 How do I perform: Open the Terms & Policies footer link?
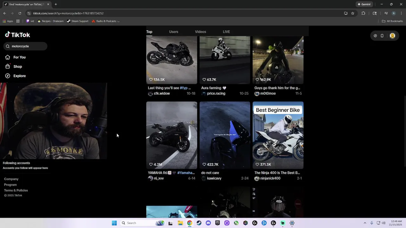tap(16, 191)
